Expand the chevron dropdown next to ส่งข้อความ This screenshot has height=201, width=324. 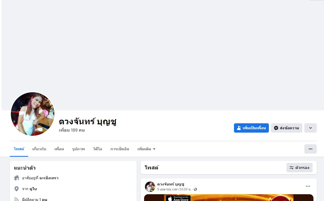(x=311, y=128)
